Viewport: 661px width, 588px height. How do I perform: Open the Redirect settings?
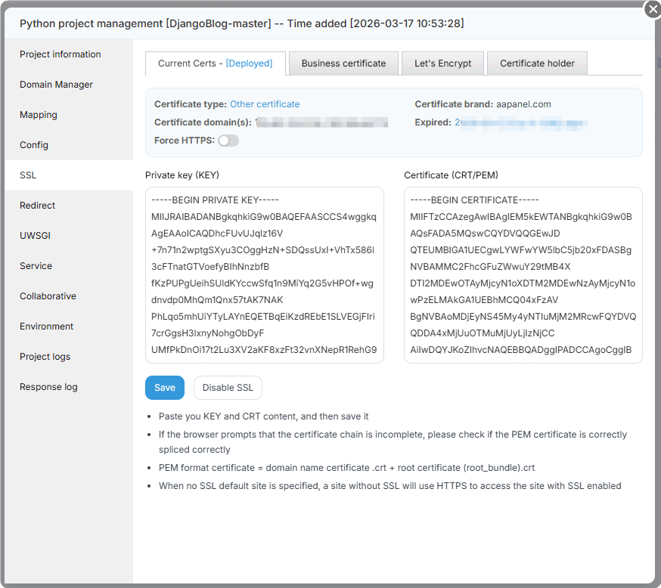pos(38,206)
